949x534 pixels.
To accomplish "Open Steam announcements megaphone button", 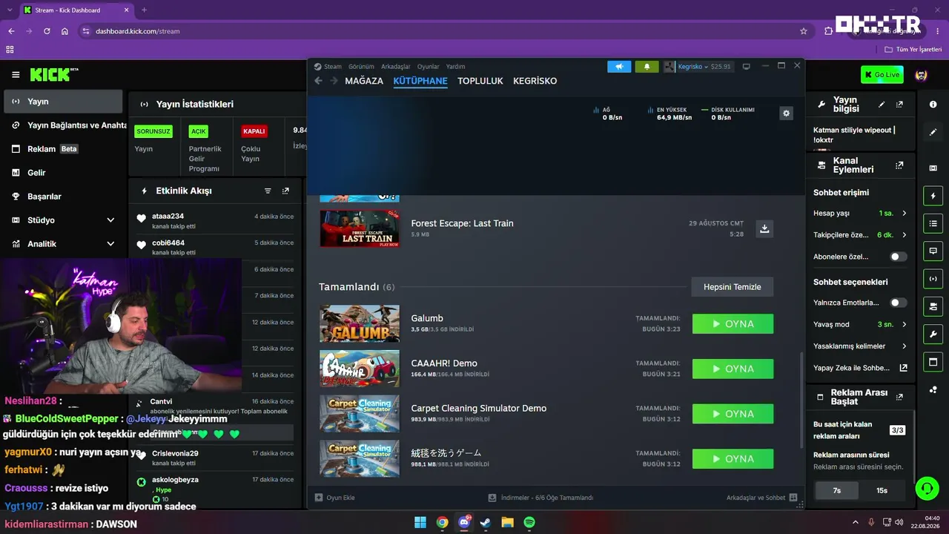I will pyautogui.click(x=619, y=67).
